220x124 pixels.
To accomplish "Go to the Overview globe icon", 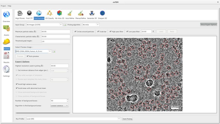I will pos(6,15).
